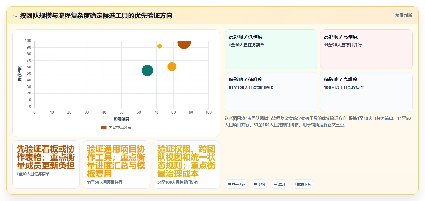425x201 pixels.
Task: Open the 低影响 / 低难度 quadrant card
Action: click(x=271, y=92)
